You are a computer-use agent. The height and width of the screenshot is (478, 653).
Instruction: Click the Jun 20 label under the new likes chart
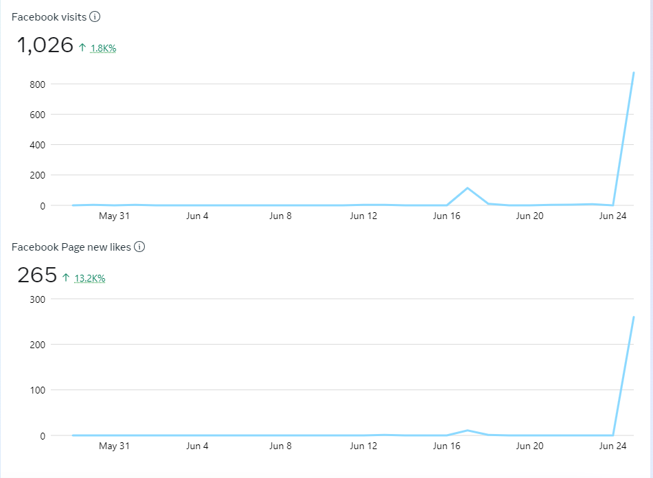click(529, 446)
